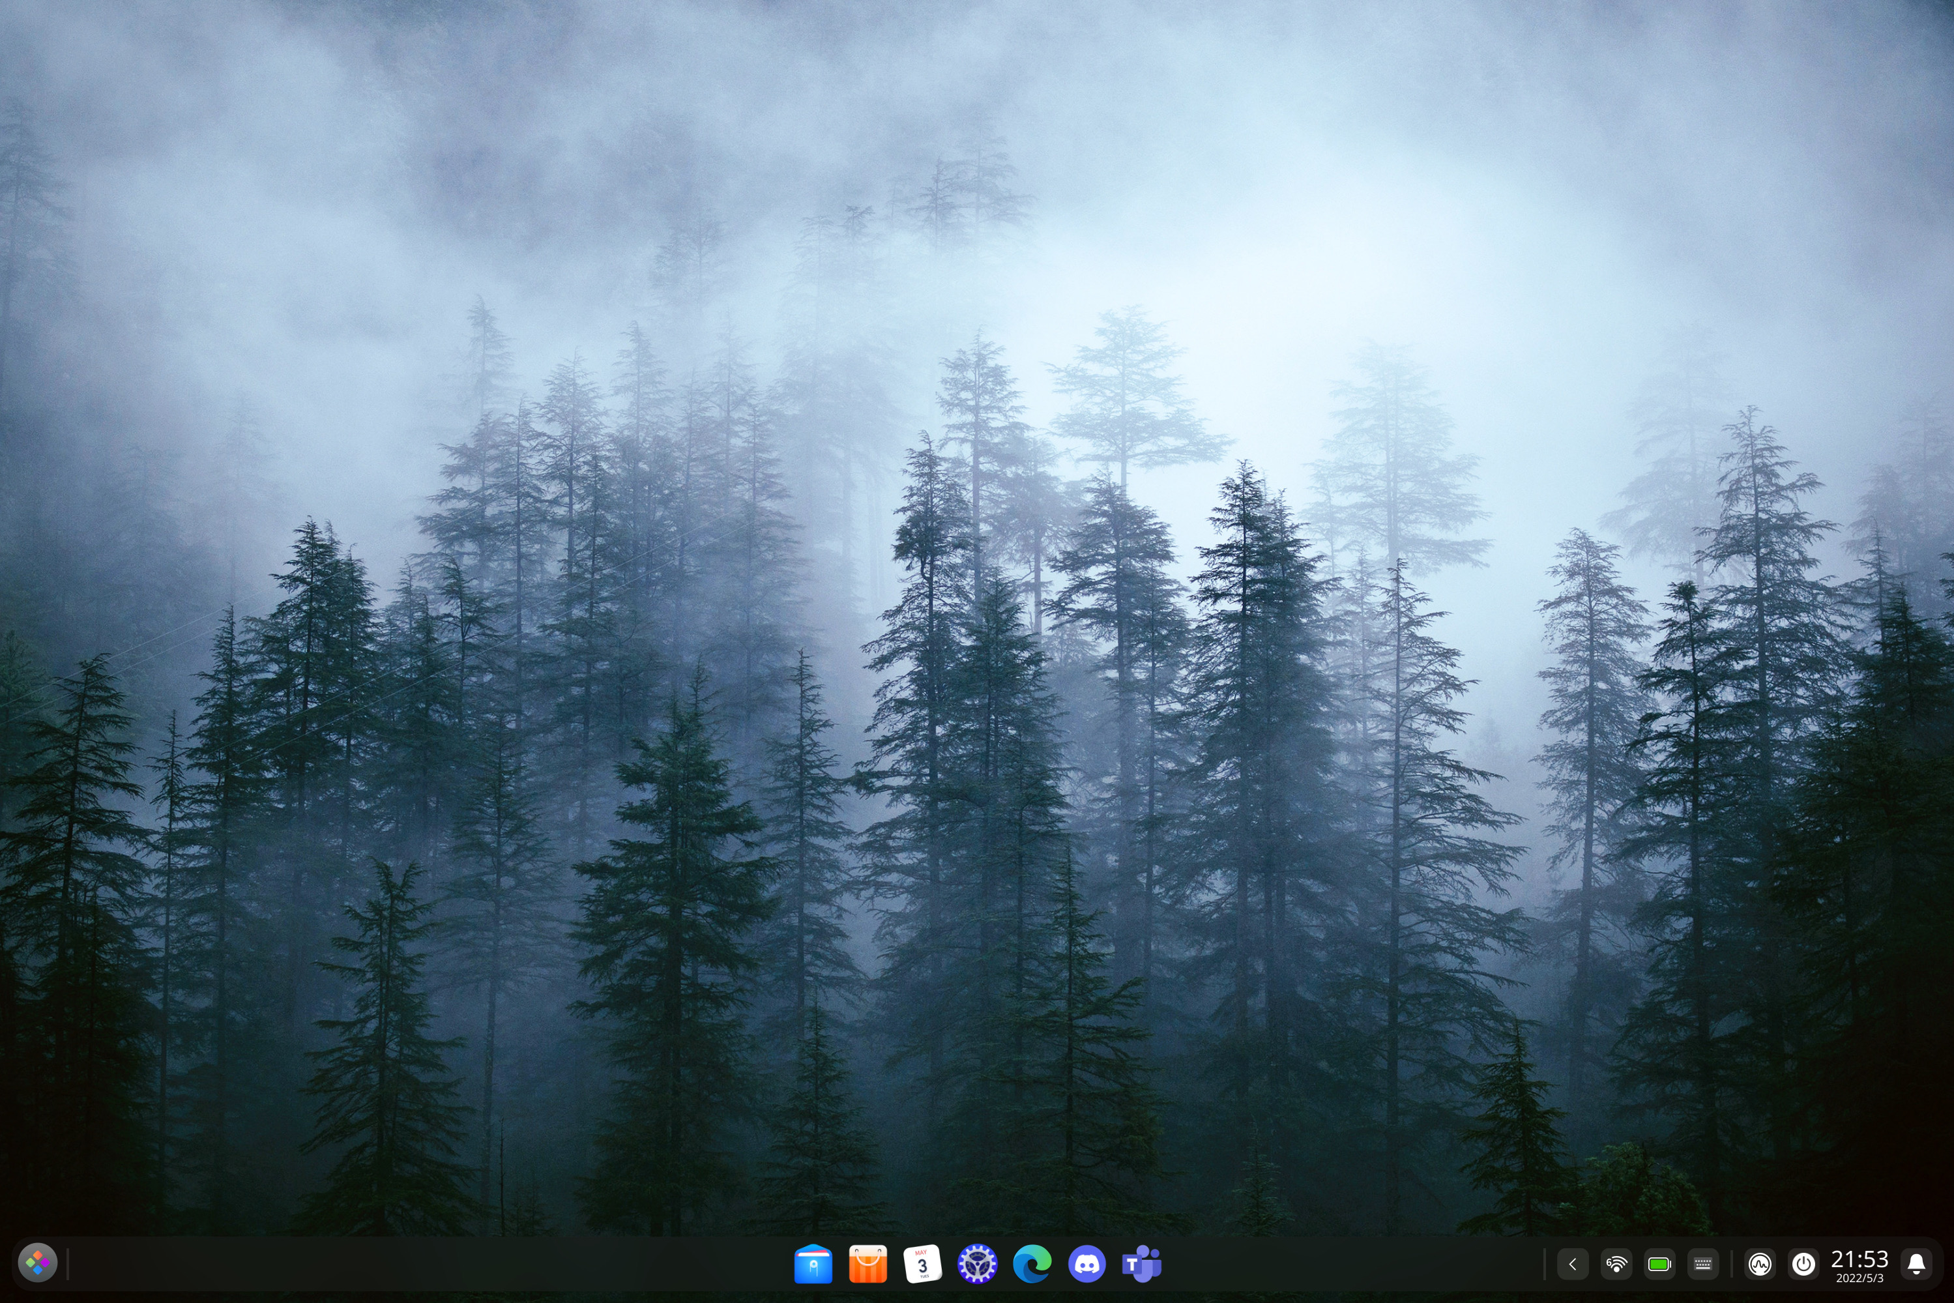
Task: Open the System Monitor tray icon
Action: pyautogui.click(x=1760, y=1264)
